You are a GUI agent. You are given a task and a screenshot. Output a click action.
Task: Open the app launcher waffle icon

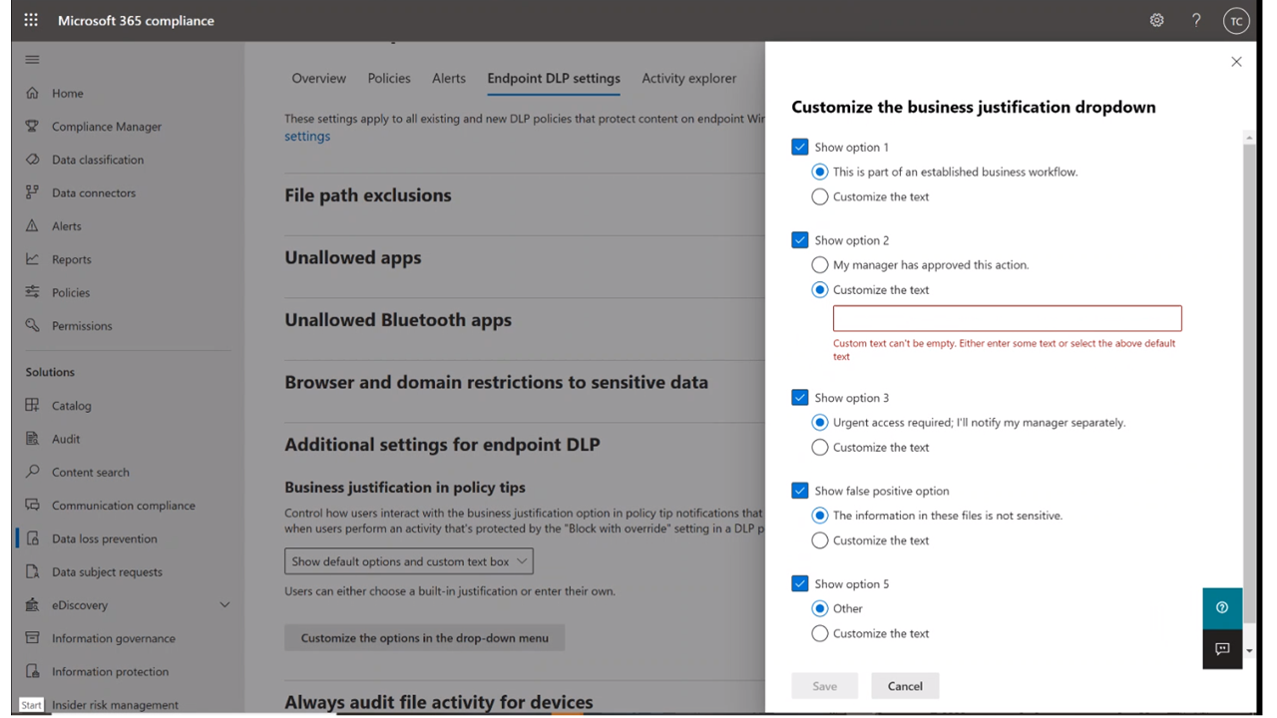[30, 20]
